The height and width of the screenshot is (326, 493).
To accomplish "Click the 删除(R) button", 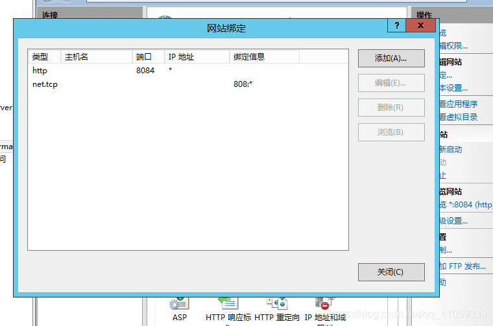I will [x=391, y=108].
